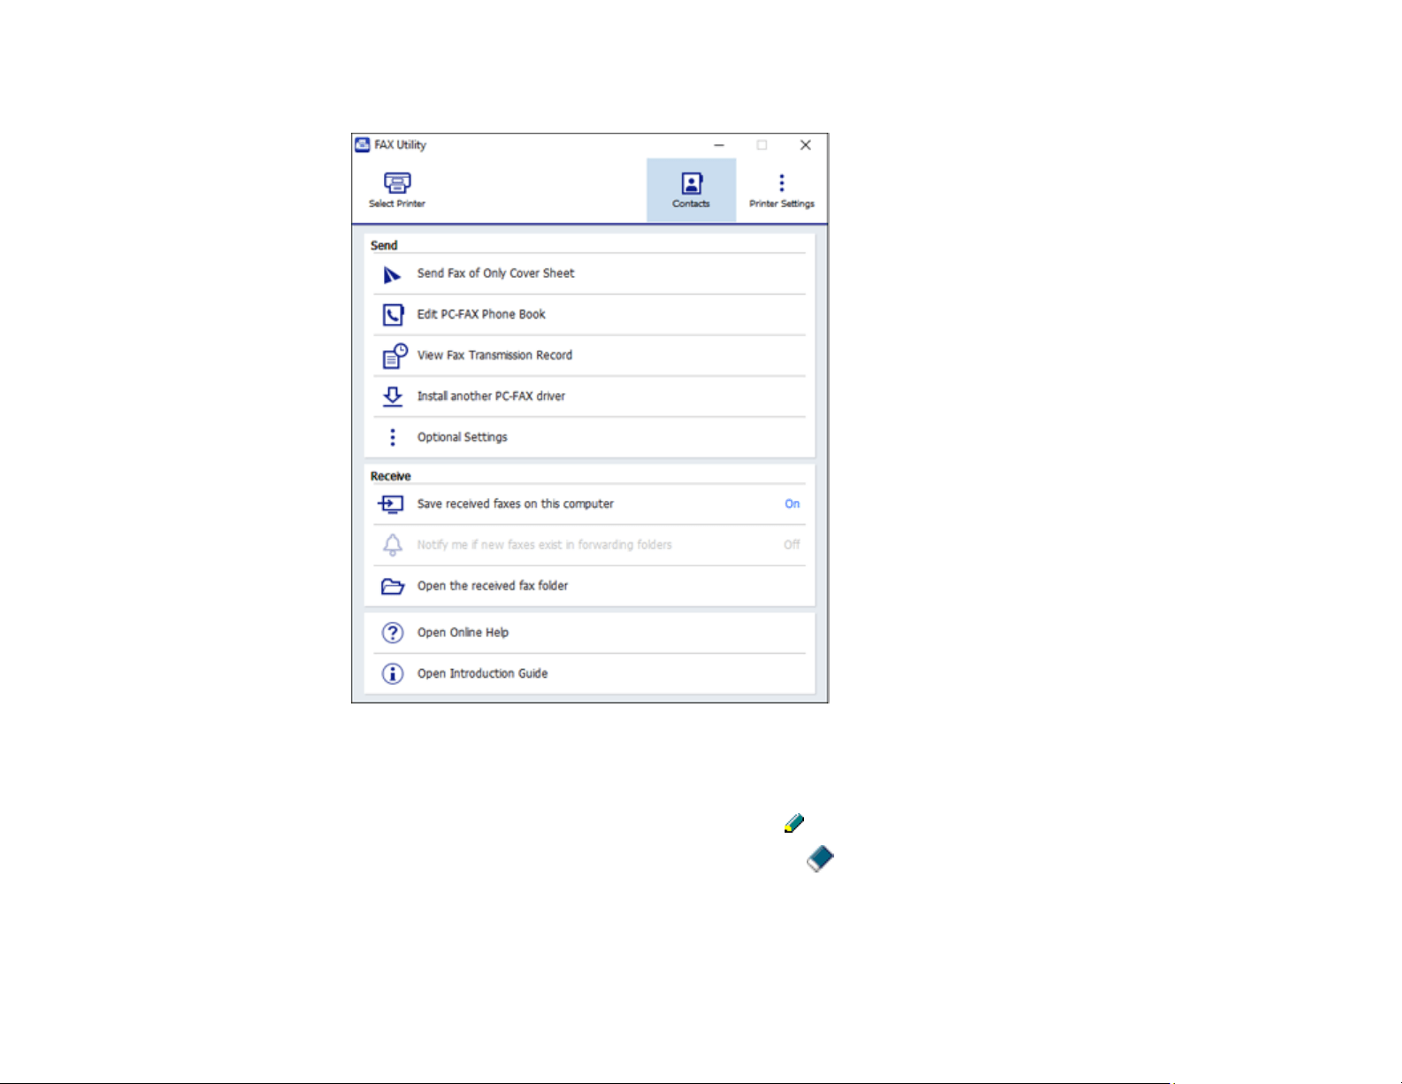Toggle the On status for saving received faxes
The height and width of the screenshot is (1084, 1402).
click(x=792, y=504)
